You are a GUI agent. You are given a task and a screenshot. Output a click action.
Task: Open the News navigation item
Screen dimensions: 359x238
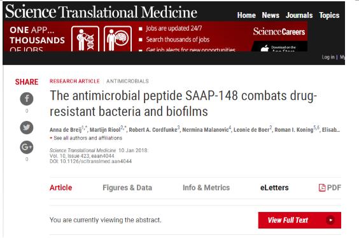point(271,15)
